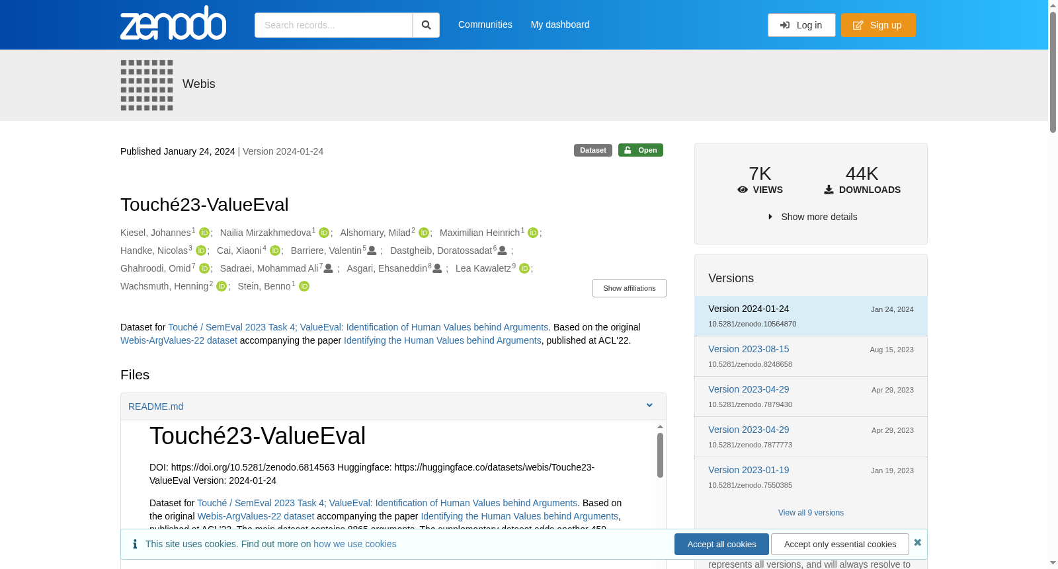Click the README preview scroll-up arrow
This screenshot has height=569, width=1058.
660,427
